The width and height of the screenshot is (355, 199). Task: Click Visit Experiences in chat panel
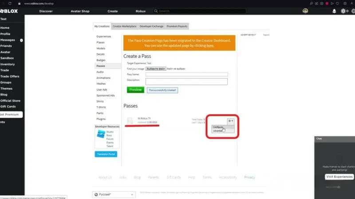pyautogui.click(x=339, y=176)
